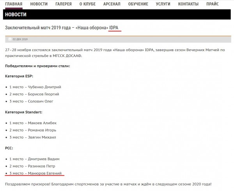Image resolution: width=234 pixels, height=191 pixels.
Task: Click the article title about «Наша оборона» IDPA
Action: tap(62, 28)
